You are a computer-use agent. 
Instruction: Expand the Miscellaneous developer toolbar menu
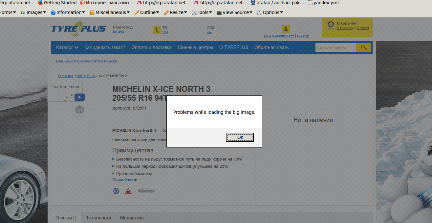pyautogui.click(x=110, y=12)
